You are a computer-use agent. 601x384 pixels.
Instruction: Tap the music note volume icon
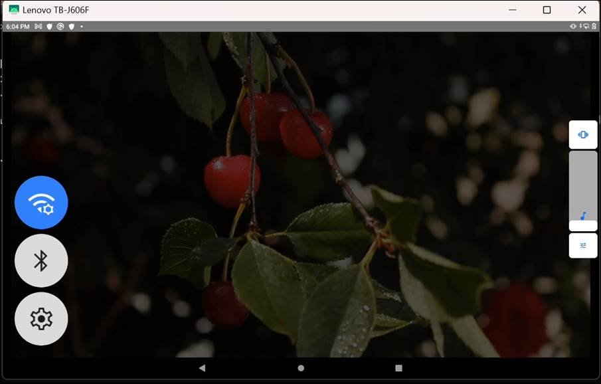pos(583,216)
